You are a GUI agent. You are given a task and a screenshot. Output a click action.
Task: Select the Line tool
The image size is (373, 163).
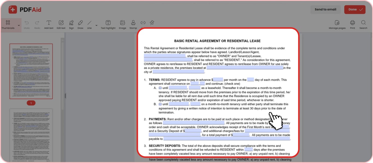click(x=89, y=25)
